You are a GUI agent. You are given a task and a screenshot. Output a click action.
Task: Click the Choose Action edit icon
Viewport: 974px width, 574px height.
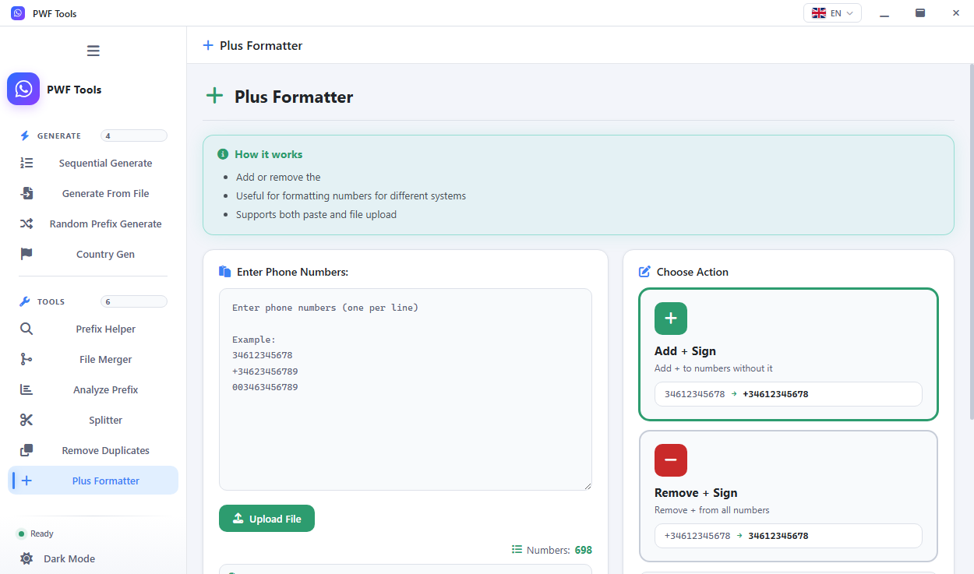[x=644, y=272]
